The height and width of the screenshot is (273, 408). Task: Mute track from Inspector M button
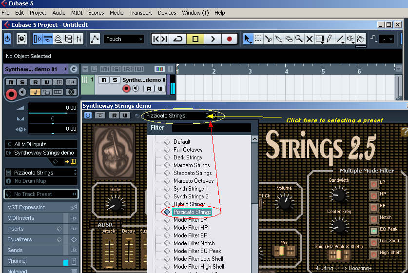tap(11, 82)
